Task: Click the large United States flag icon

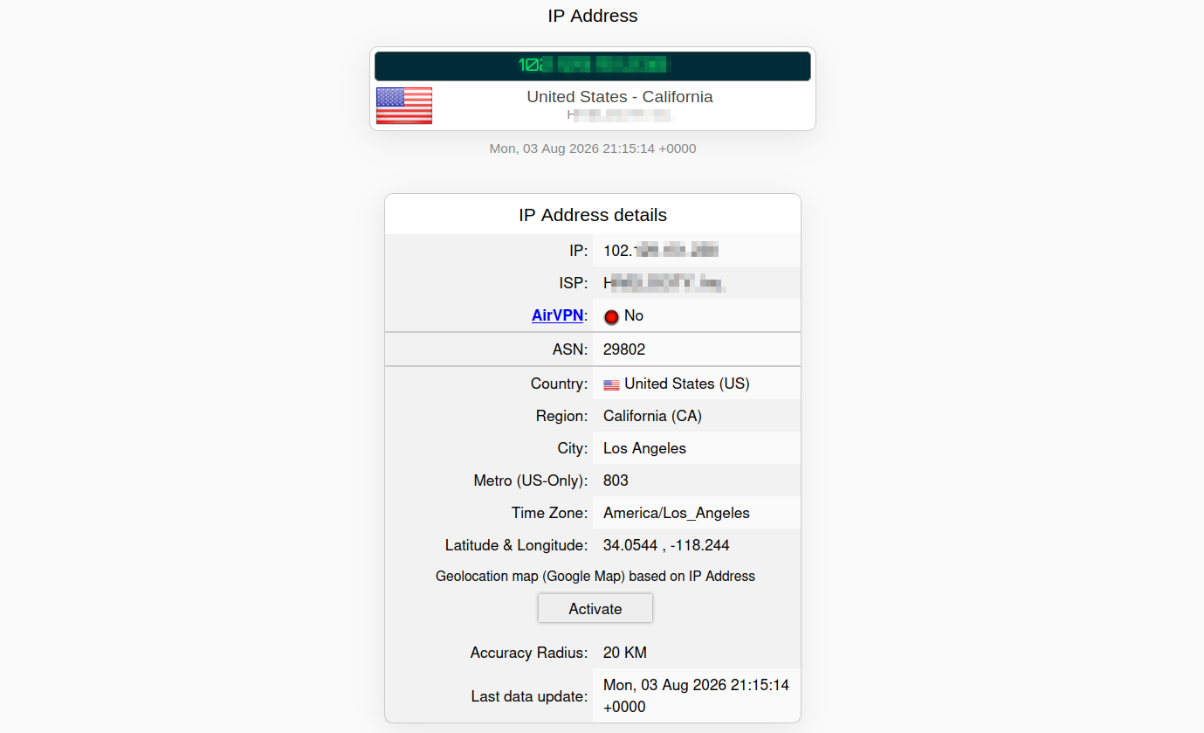Action: point(404,106)
